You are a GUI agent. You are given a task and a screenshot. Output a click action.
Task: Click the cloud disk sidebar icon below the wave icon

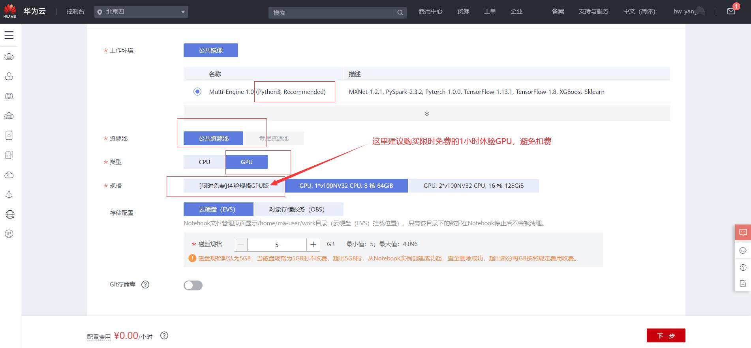9,116
